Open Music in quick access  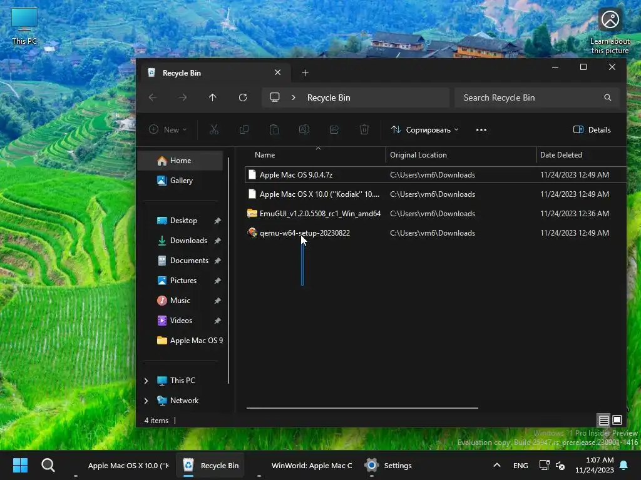tap(180, 301)
